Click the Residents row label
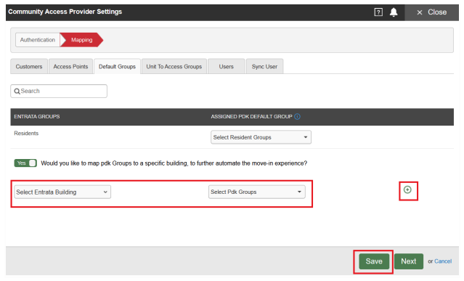 [26, 134]
